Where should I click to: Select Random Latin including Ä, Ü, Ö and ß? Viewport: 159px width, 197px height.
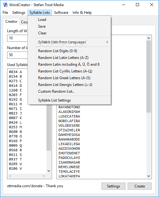click(x=69, y=64)
